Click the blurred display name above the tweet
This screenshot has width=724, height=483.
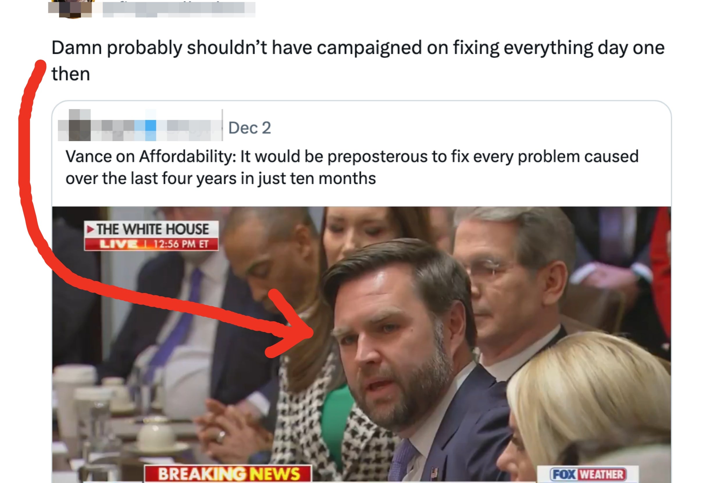click(179, 9)
